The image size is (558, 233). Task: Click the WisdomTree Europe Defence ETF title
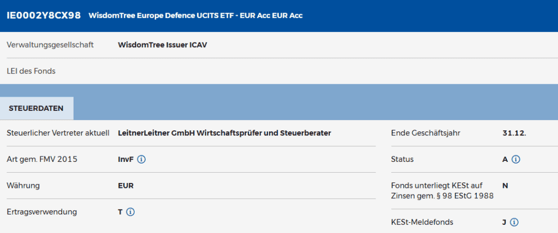pos(196,16)
